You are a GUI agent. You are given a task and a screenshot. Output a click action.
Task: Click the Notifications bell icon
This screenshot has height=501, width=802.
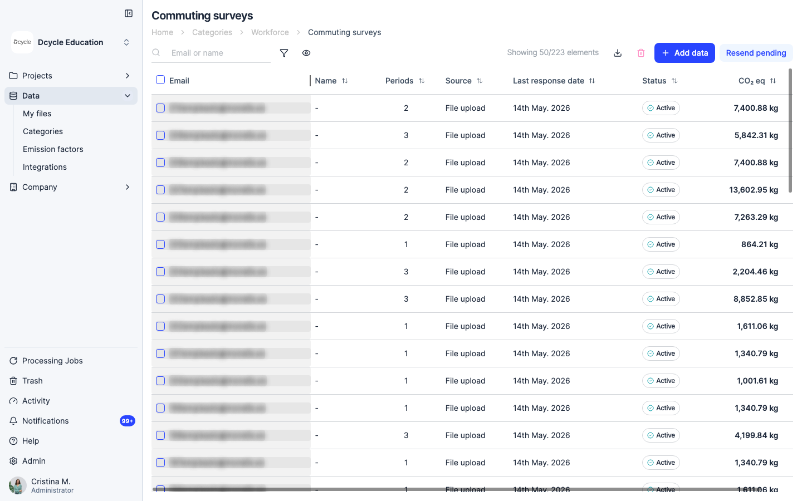13,421
